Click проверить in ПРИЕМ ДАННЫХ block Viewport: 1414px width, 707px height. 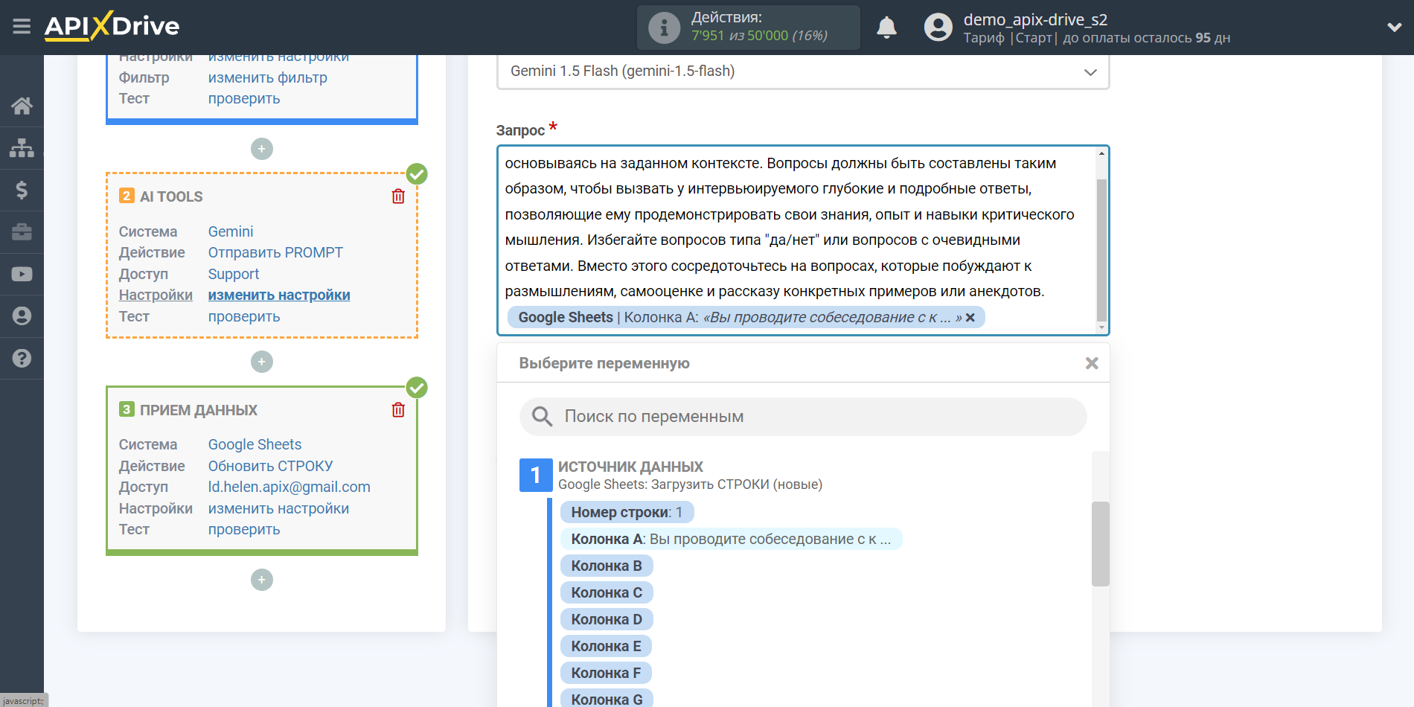[x=244, y=529]
